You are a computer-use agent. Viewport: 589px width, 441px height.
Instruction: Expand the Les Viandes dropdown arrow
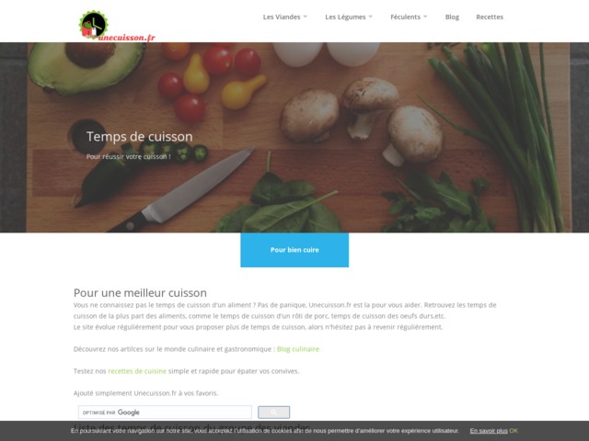[305, 17]
